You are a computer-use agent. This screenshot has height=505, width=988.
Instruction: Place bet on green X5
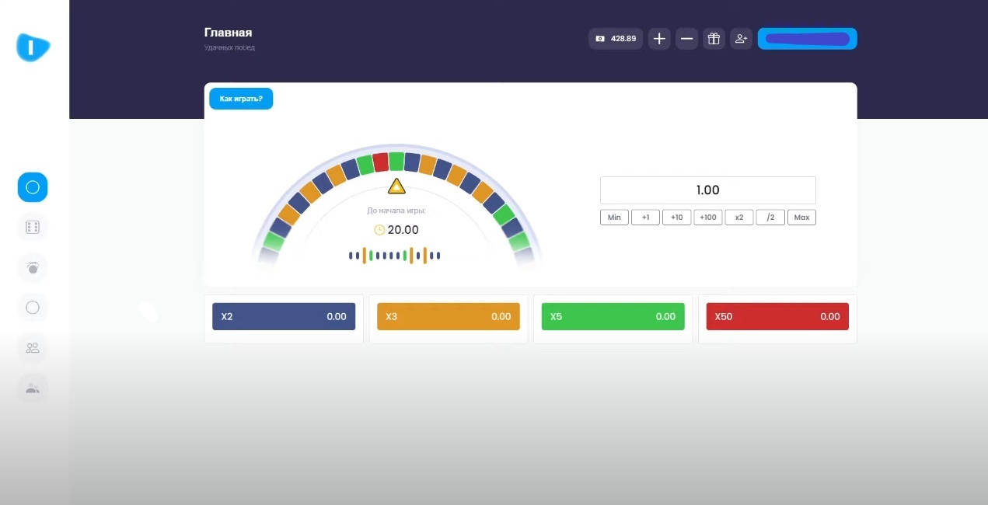pyautogui.click(x=613, y=317)
